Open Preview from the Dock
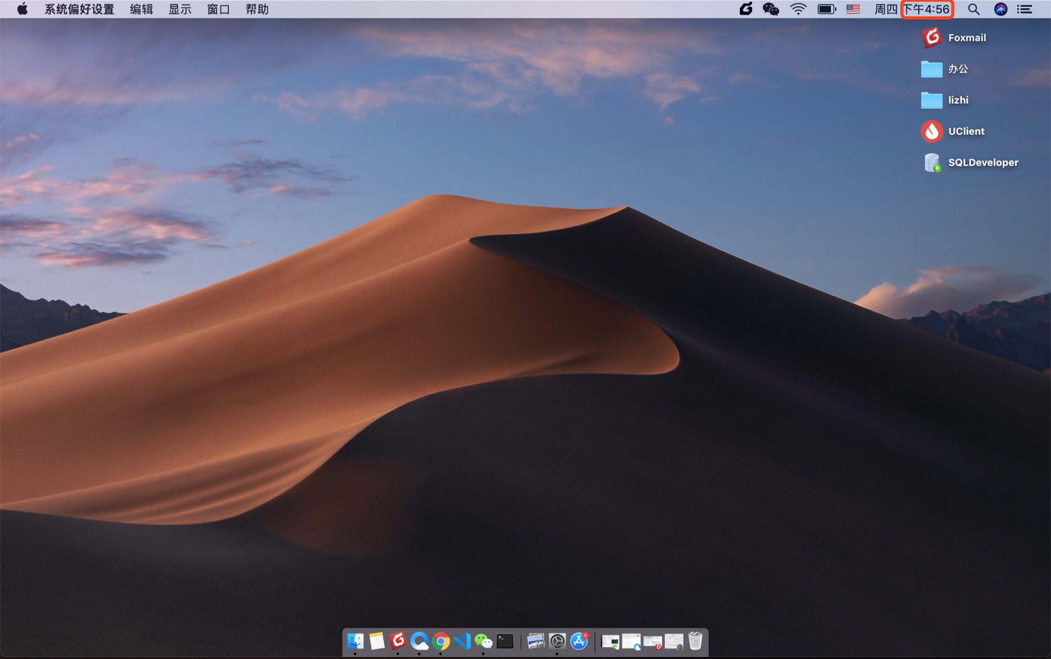The width and height of the screenshot is (1051, 659). 536,641
